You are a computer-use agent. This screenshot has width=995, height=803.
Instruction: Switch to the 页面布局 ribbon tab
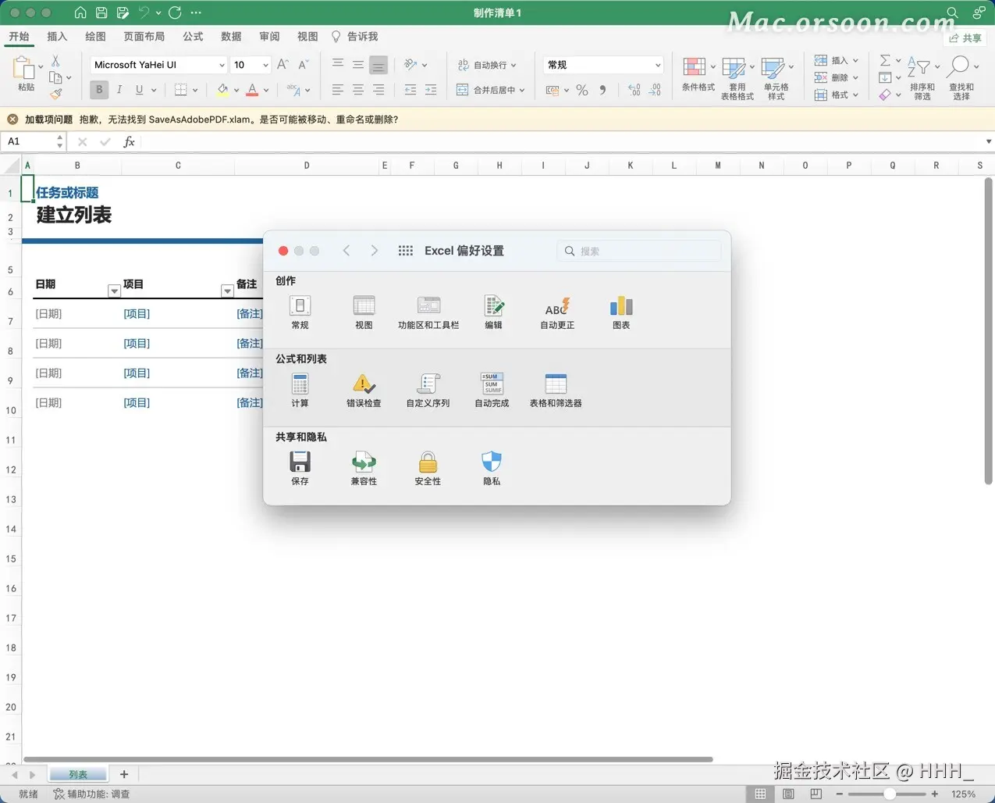(144, 37)
